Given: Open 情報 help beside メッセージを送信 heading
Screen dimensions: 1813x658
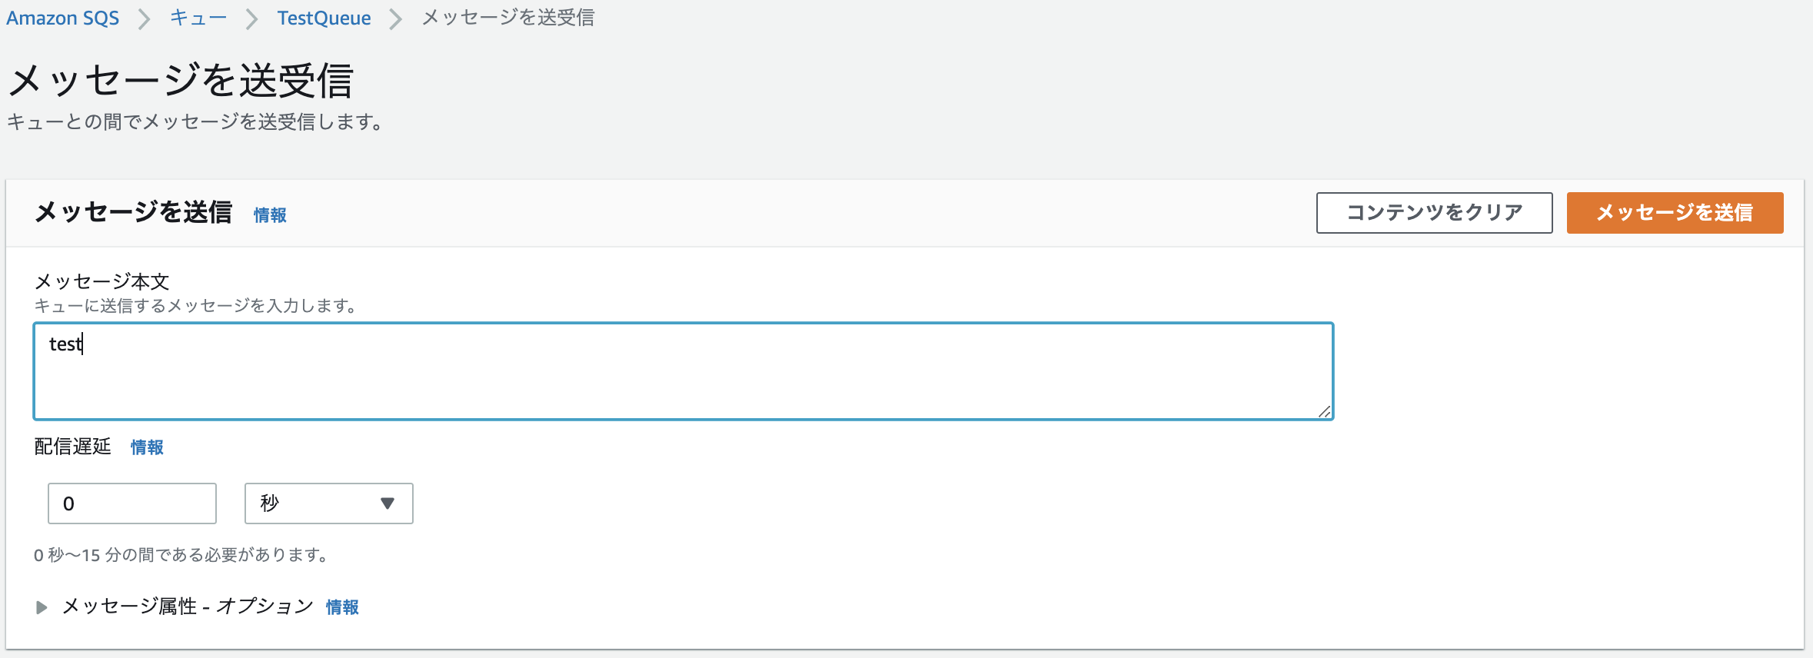Looking at the screenshot, I should (x=271, y=215).
